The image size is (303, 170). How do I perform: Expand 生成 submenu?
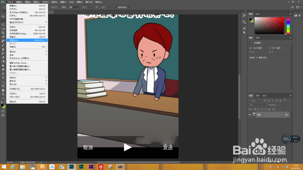tap(27, 55)
